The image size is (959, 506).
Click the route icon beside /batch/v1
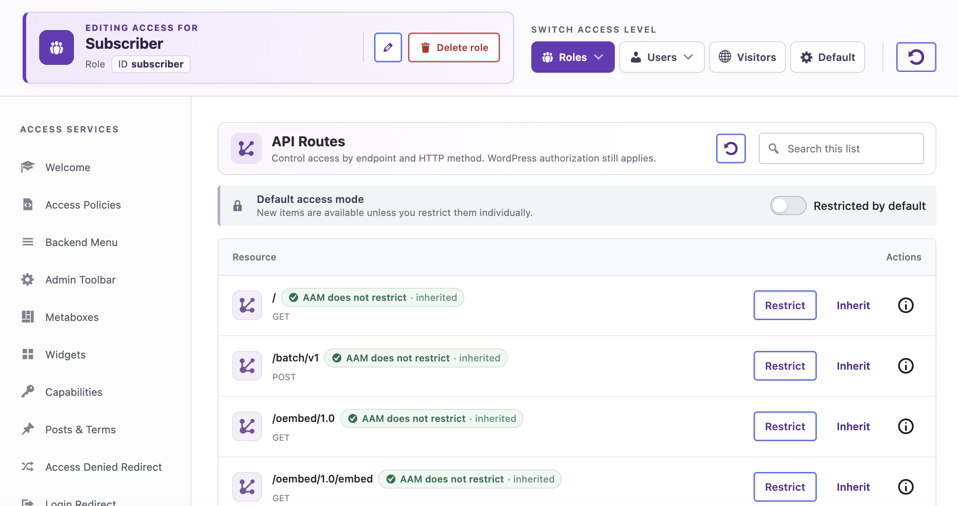[x=247, y=366]
